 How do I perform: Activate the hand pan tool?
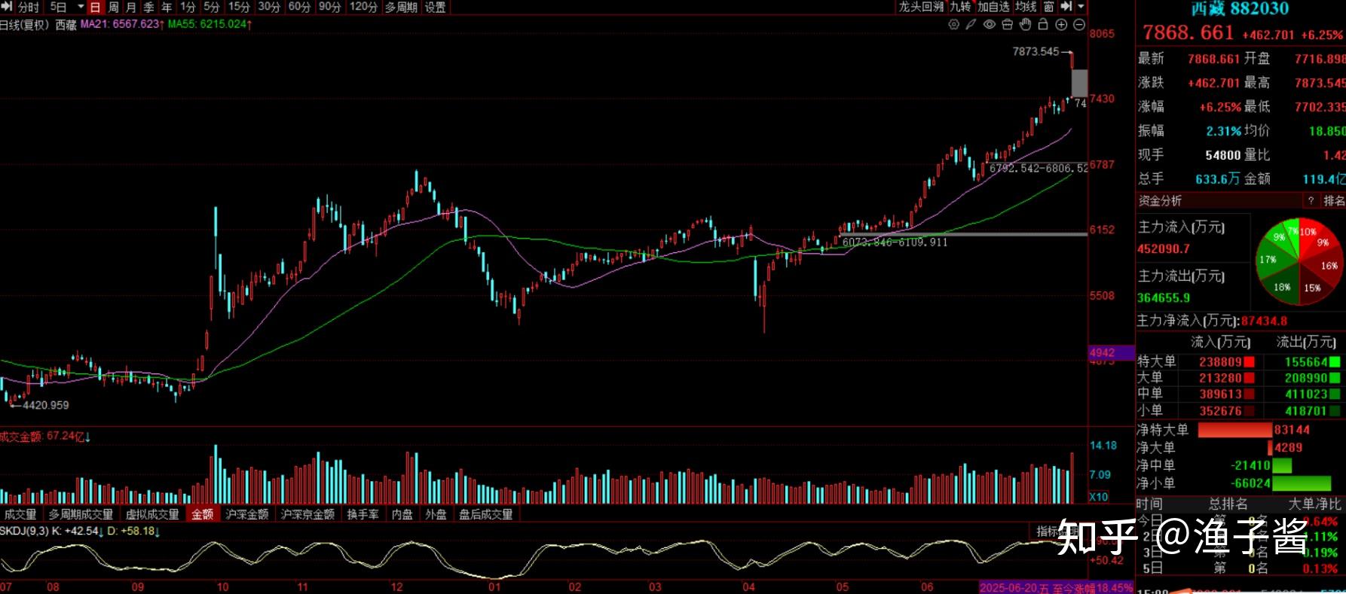(1025, 25)
